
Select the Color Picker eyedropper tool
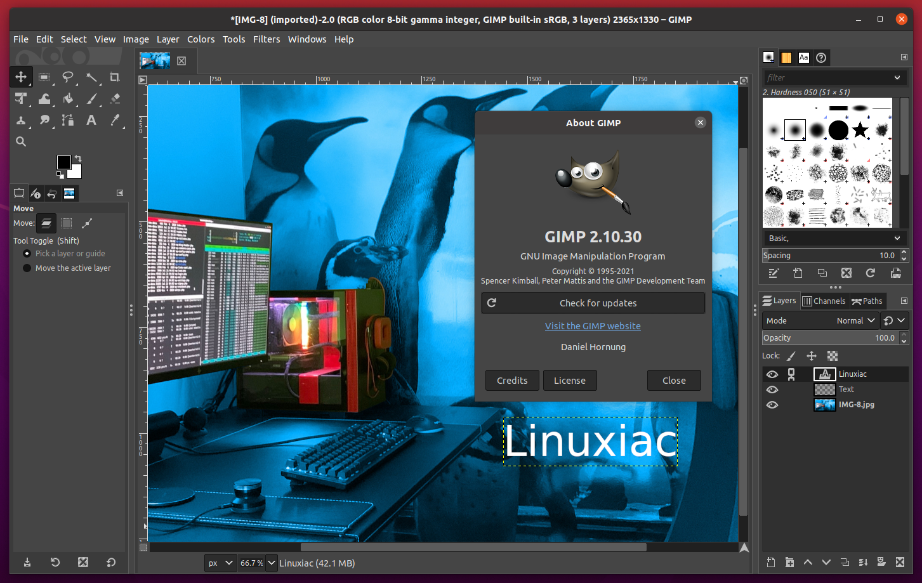[x=115, y=120]
